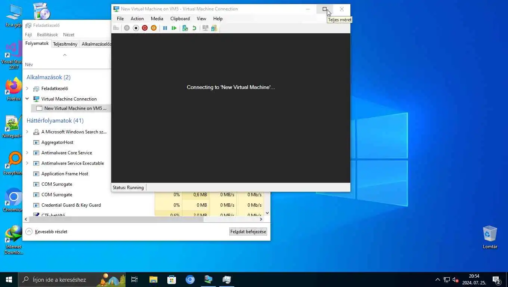508x287 pixels.
Task: Maximize the Virtual Machine Connection window
Action: pos(325,9)
